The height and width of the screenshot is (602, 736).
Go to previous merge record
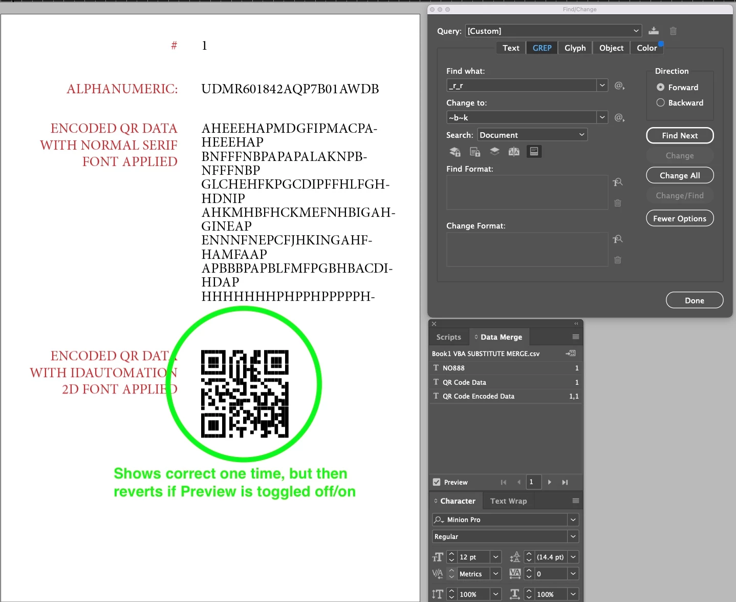(518, 482)
